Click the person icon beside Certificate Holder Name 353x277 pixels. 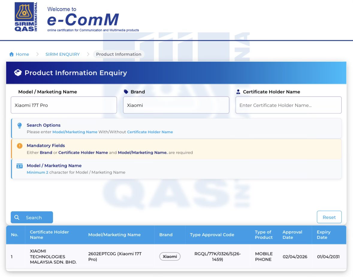click(238, 92)
